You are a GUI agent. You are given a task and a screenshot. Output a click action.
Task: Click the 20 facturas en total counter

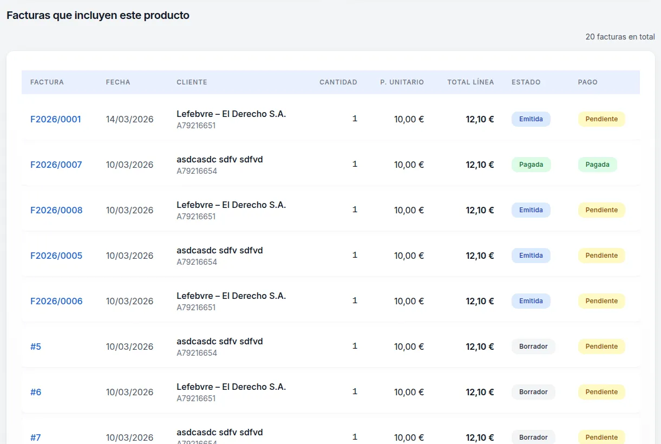tap(619, 37)
